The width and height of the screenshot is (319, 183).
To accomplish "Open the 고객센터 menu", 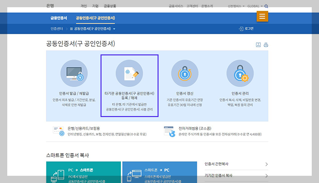I will coord(192,6).
